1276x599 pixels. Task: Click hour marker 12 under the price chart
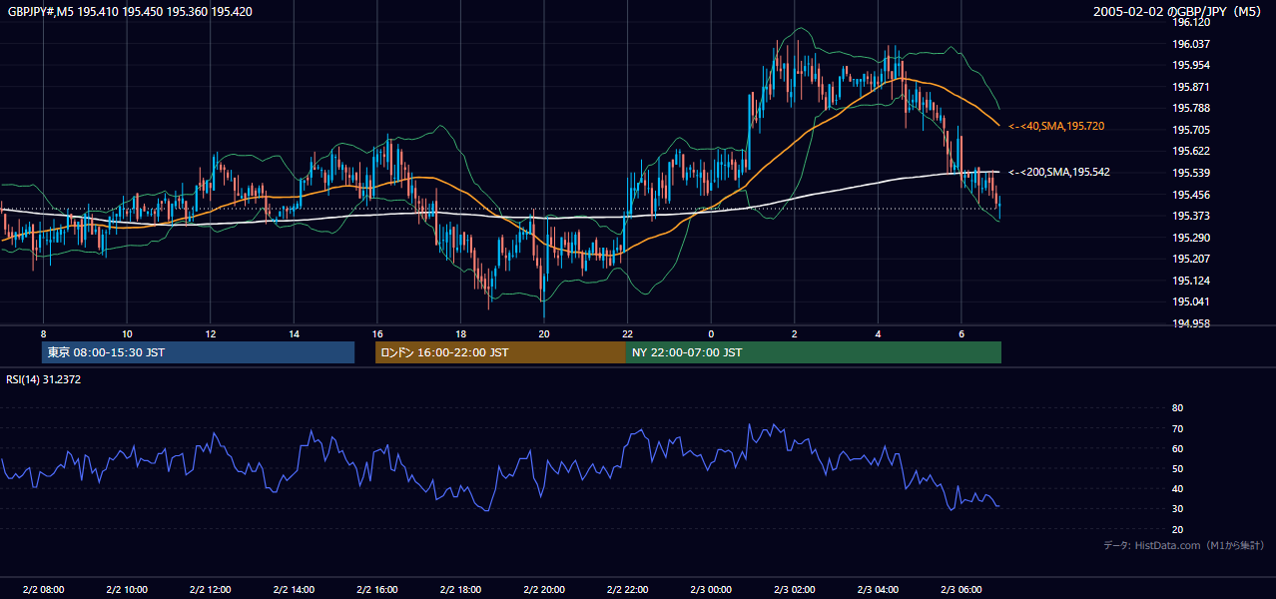click(210, 333)
